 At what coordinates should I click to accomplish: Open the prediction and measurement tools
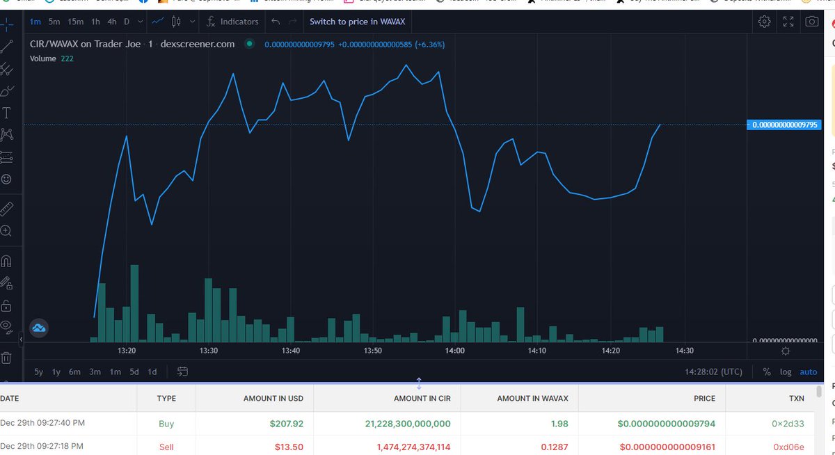click(6, 157)
